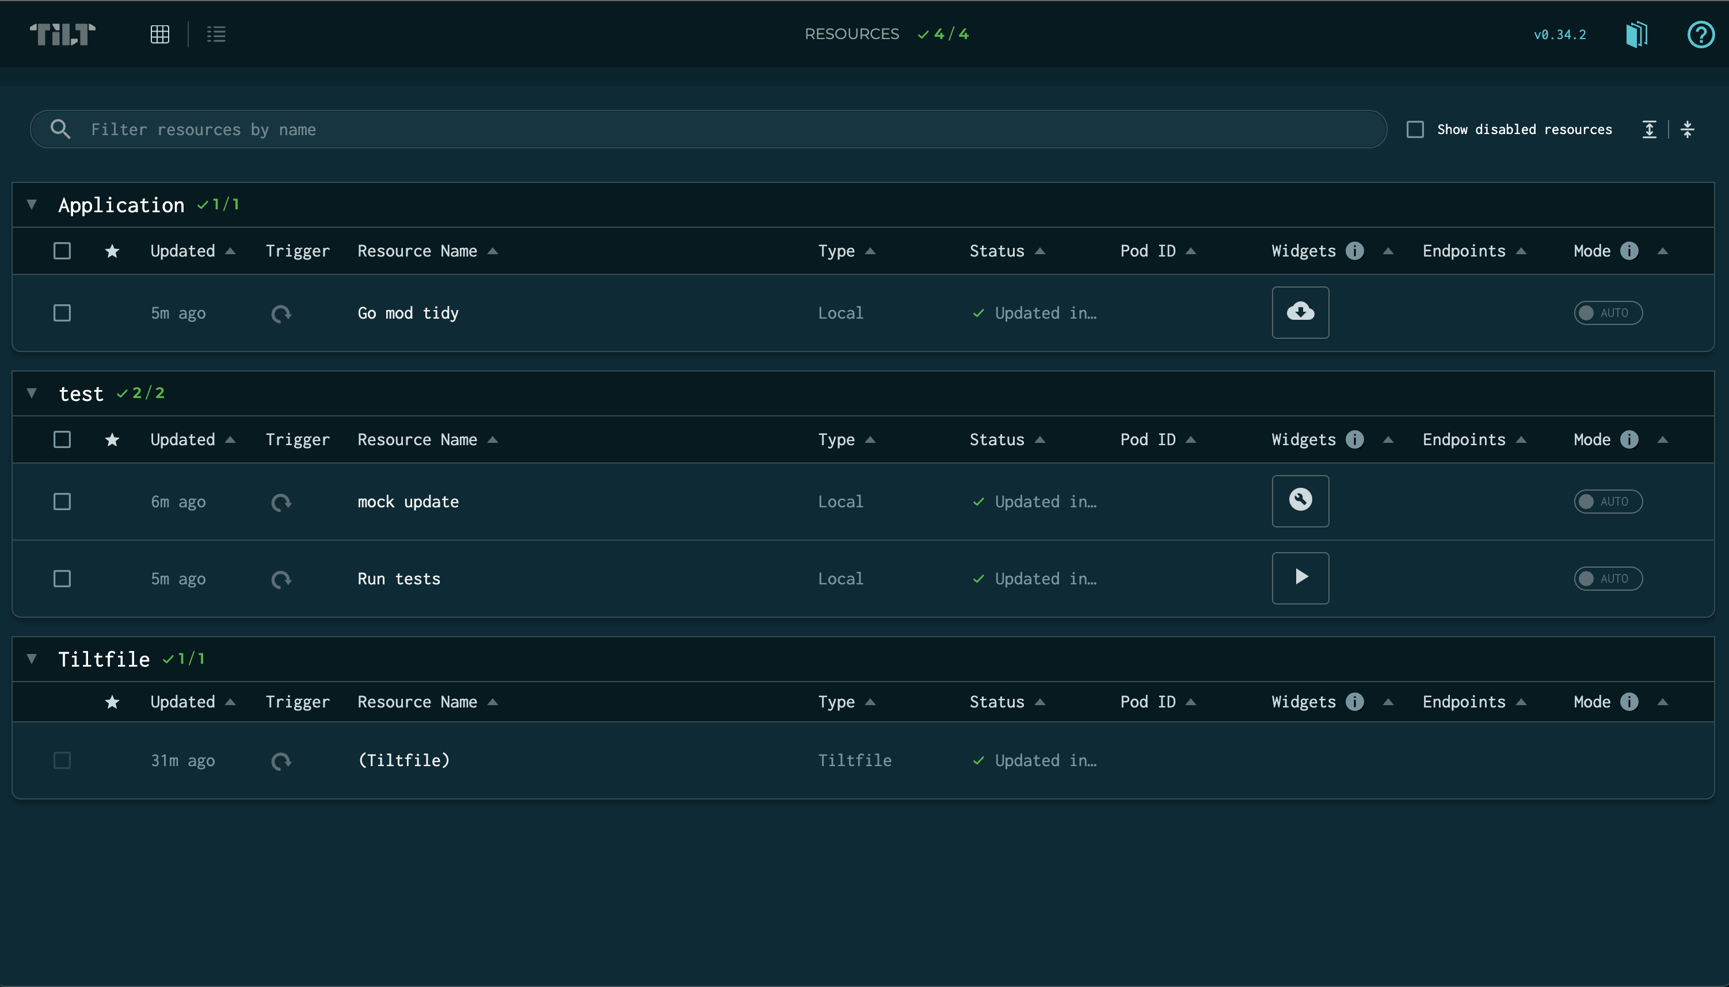Select all resources in Application group
The image size is (1729, 987).
62,251
